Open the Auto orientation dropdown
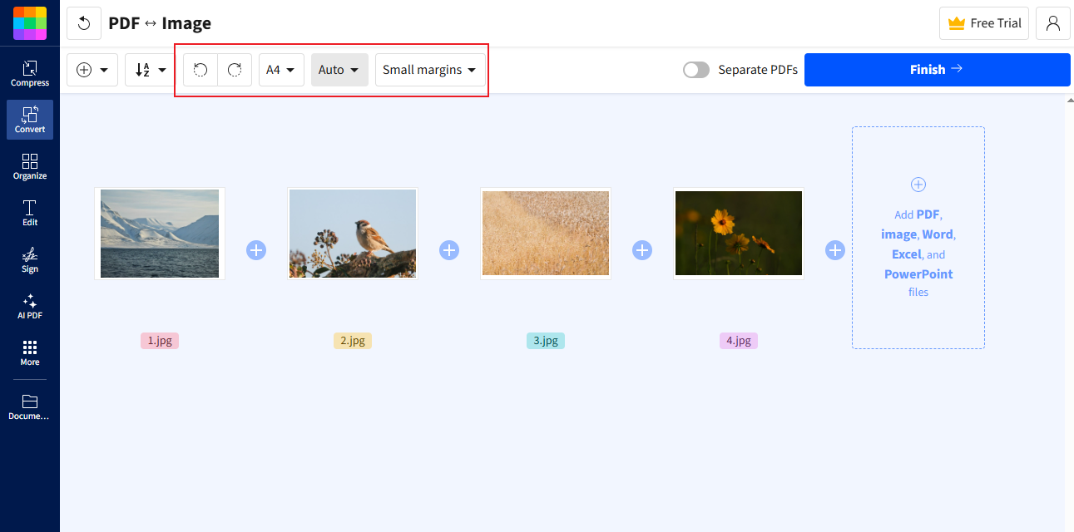Screen dimensions: 1074x532 [339, 69]
